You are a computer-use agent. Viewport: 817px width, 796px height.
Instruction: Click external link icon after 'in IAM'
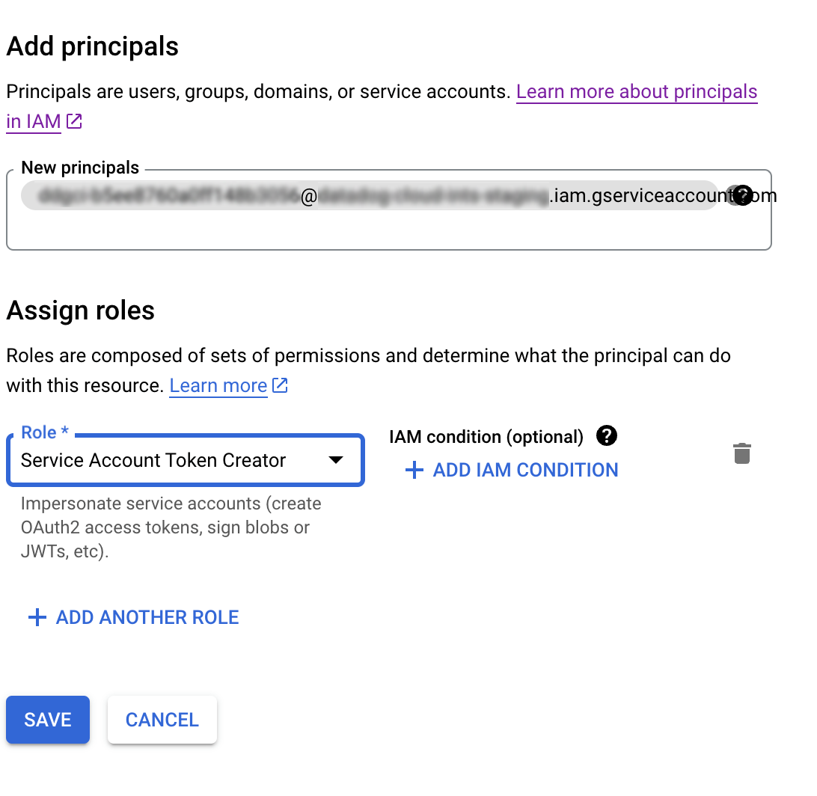[74, 121]
